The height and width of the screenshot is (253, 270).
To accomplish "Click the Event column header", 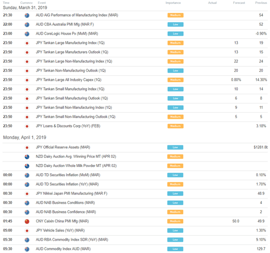I will pos(42,3).
